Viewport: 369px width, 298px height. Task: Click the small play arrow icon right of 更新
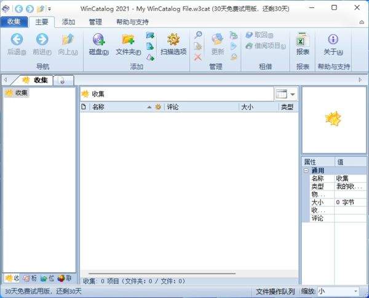234,46
